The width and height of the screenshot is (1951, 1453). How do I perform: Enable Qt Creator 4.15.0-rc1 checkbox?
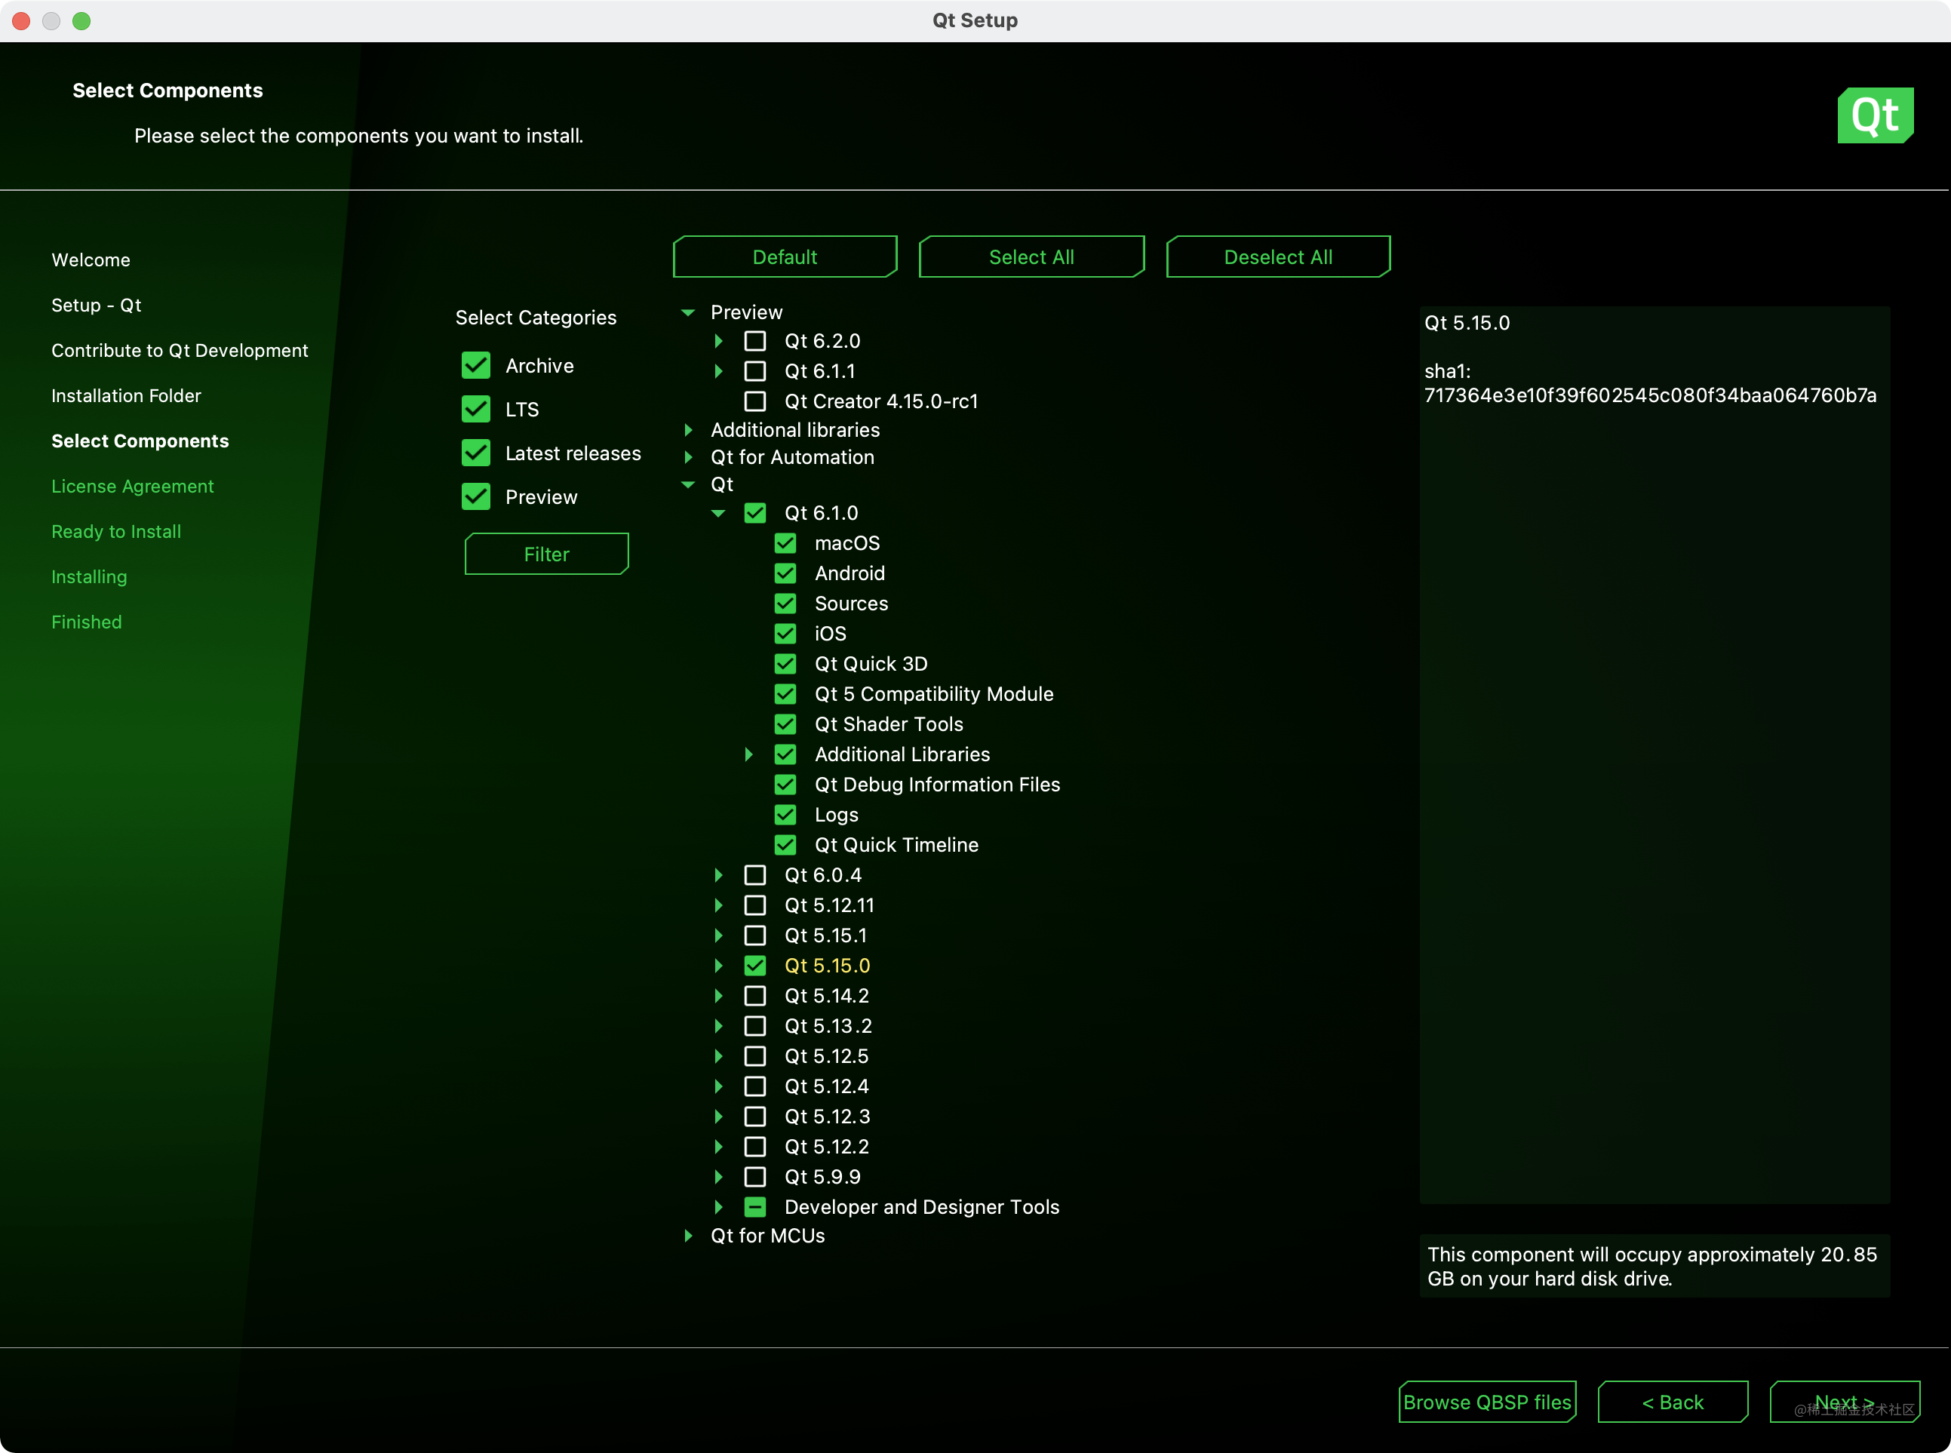754,401
